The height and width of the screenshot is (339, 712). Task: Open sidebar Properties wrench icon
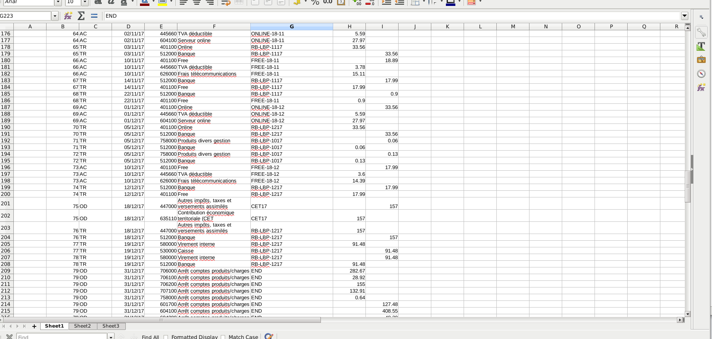[701, 32]
